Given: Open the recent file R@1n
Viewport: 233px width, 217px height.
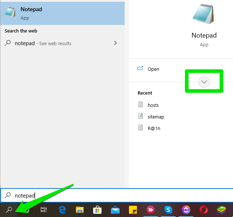Looking at the screenshot, I should click(x=154, y=128).
